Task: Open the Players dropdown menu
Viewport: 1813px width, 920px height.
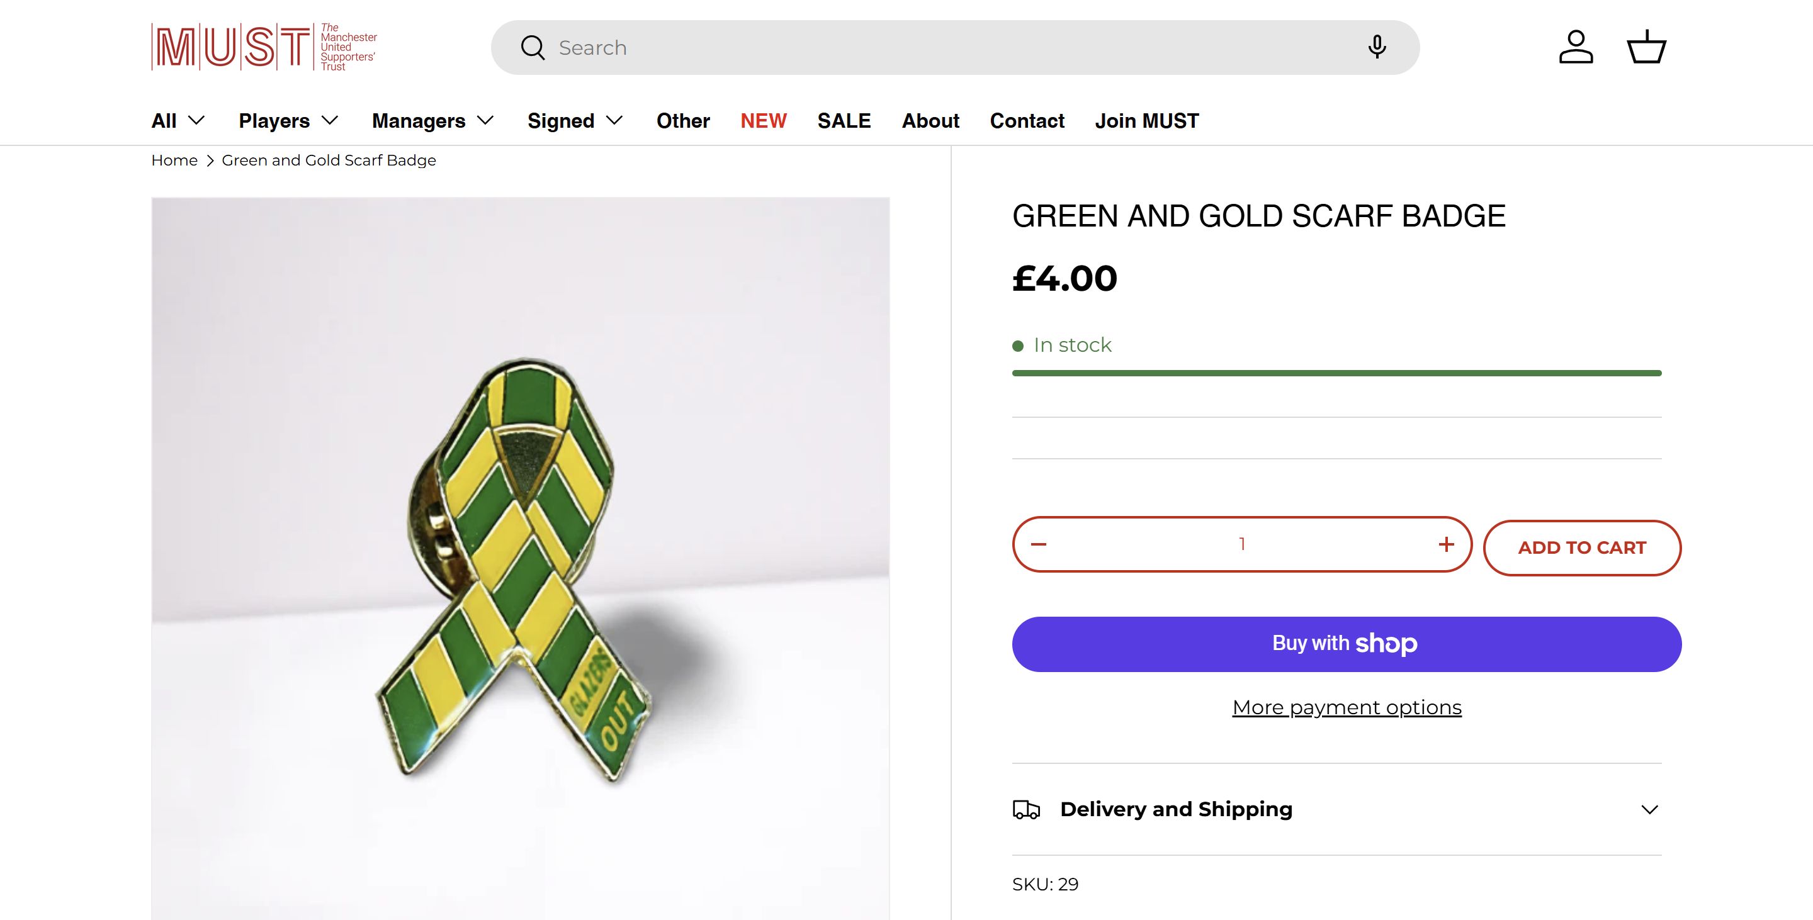Action: coord(288,121)
